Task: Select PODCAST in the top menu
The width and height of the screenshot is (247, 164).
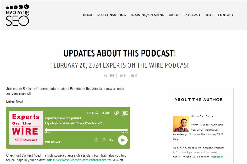Action: pos(192,15)
